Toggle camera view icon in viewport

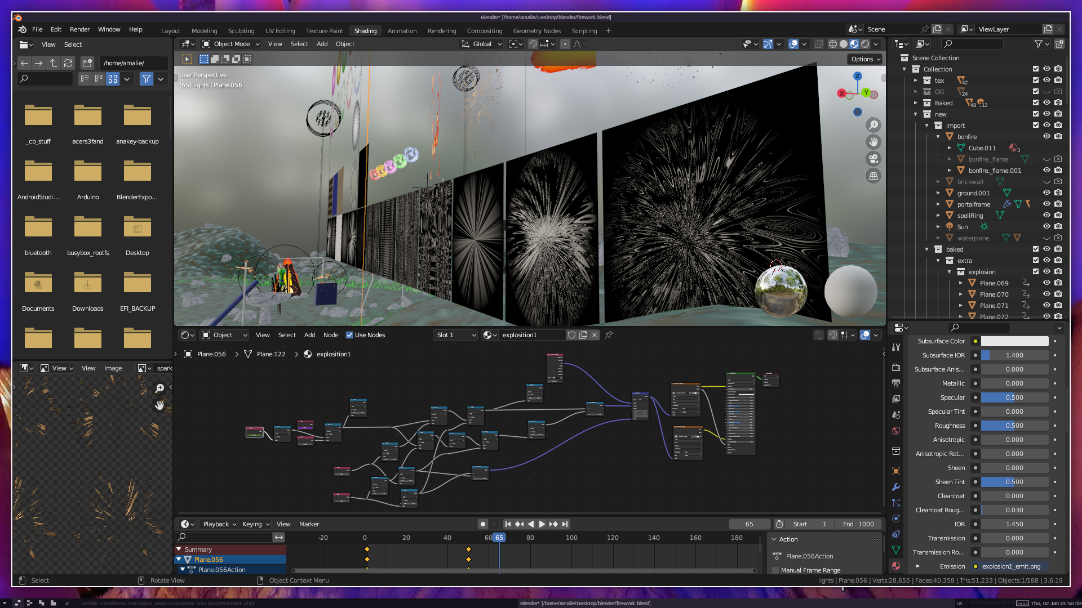click(873, 159)
